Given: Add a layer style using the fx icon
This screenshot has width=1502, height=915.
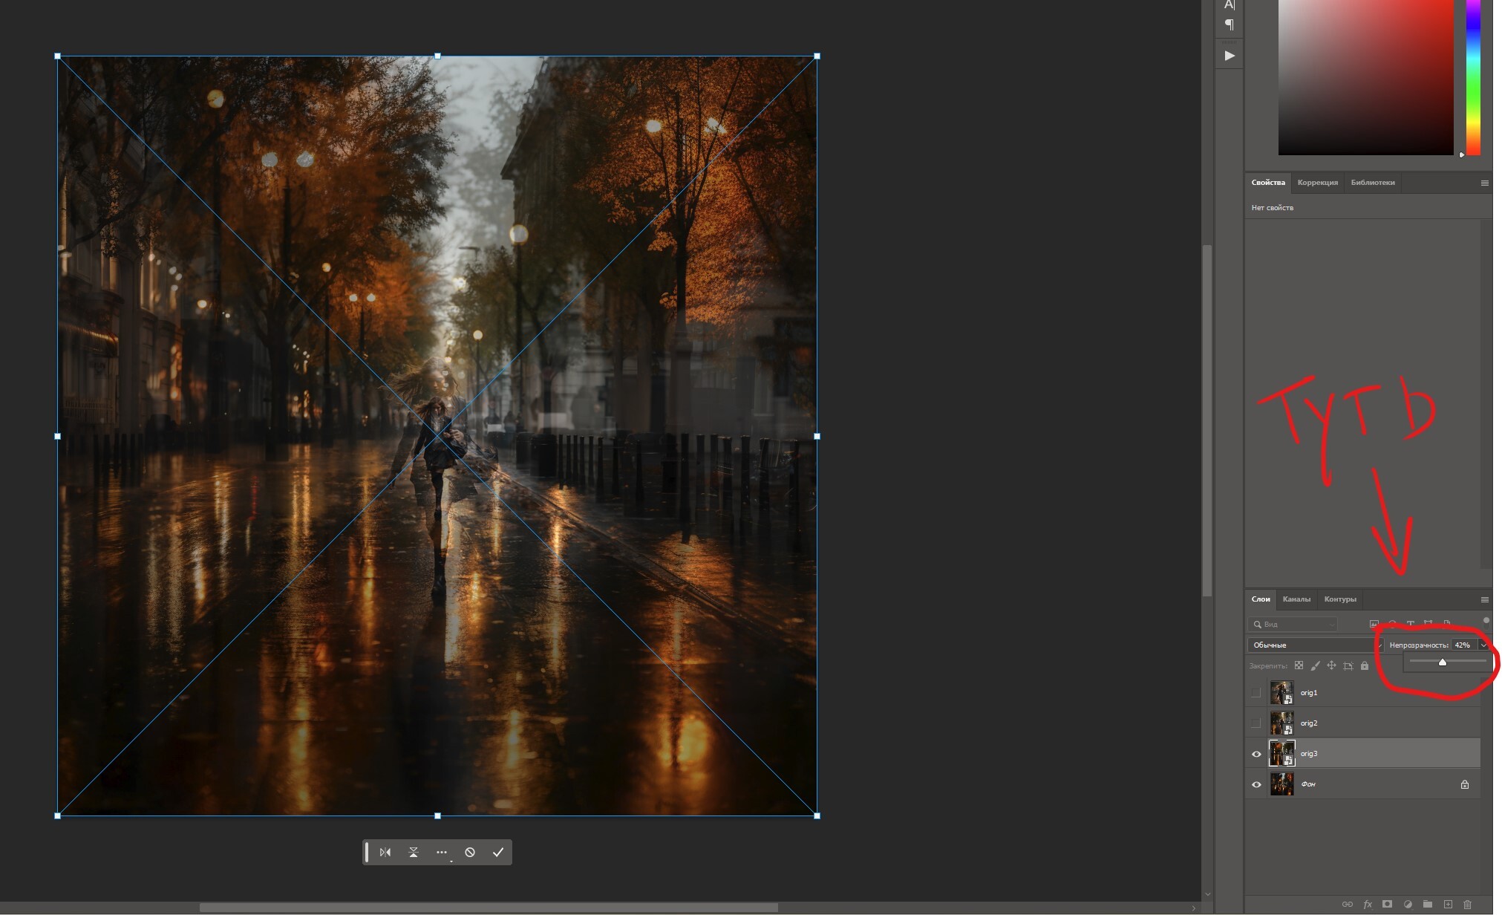Looking at the screenshot, I should point(1368,904).
